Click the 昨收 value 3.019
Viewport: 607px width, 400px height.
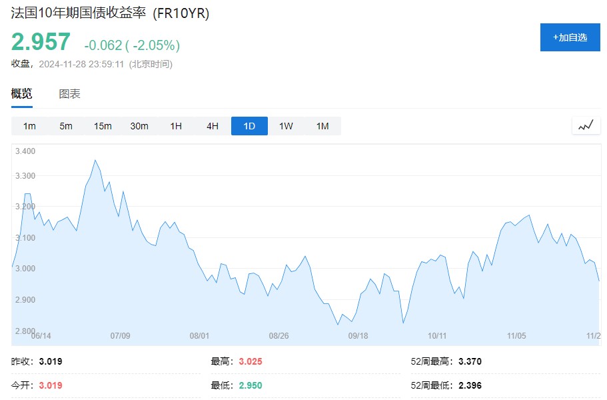coord(51,362)
